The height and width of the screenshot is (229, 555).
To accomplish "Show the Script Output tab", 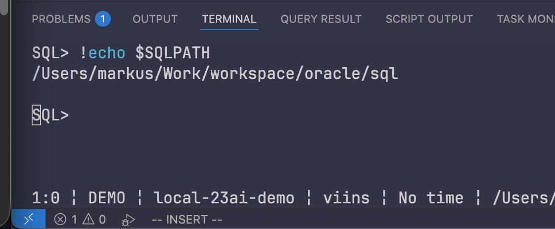I will 429,19.
